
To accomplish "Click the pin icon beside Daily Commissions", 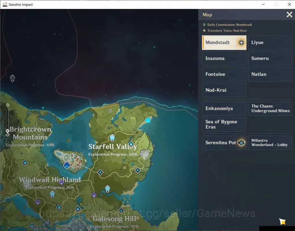I will 204,25.
